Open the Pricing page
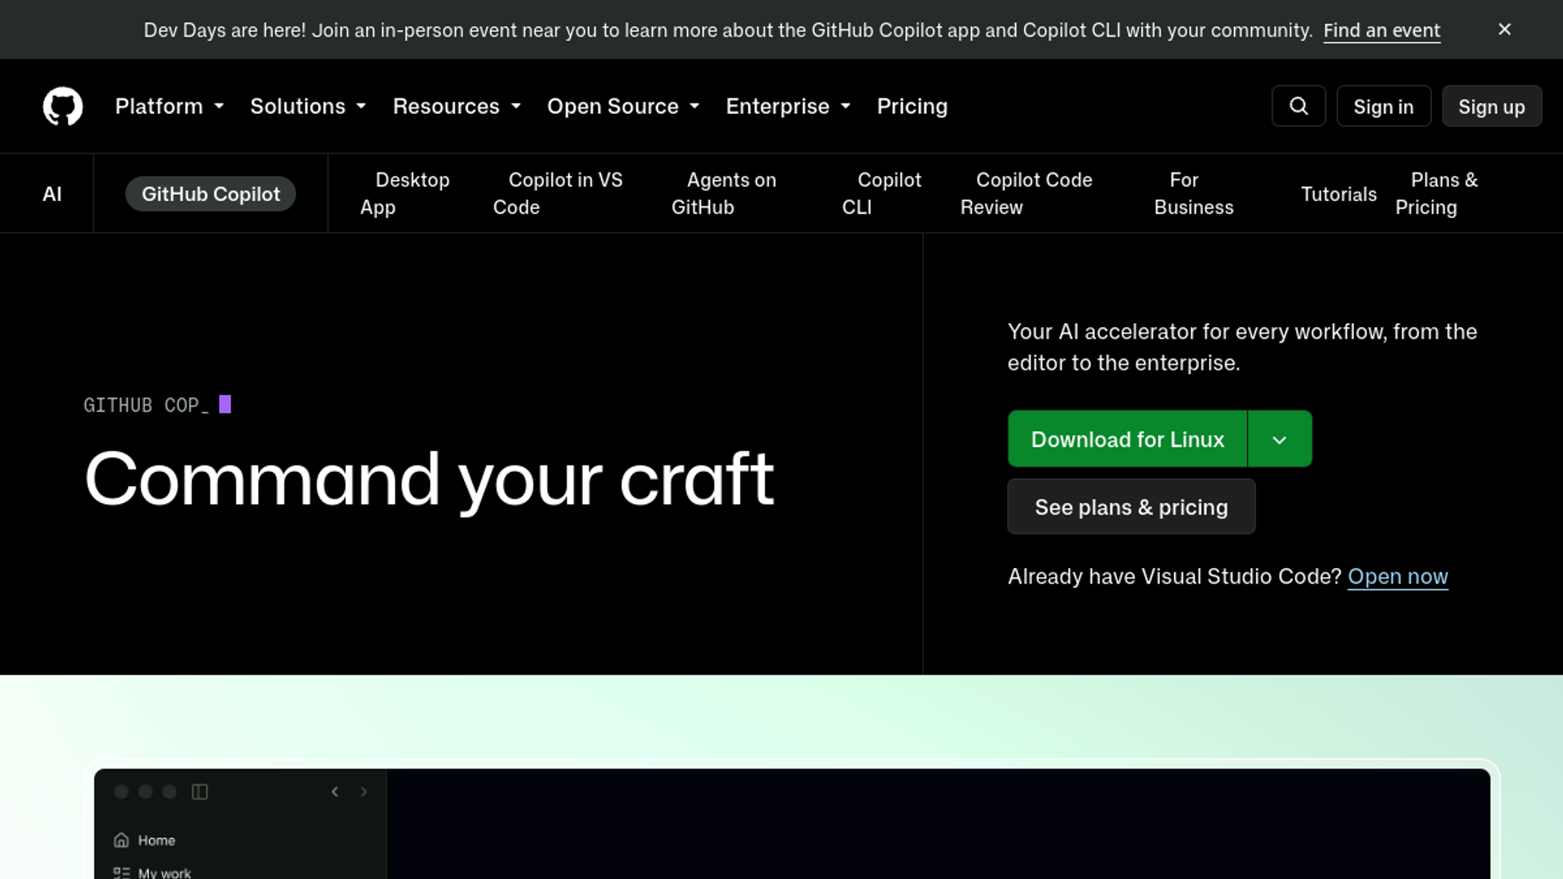This screenshot has width=1563, height=879. pyautogui.click(x=912, y=107)
